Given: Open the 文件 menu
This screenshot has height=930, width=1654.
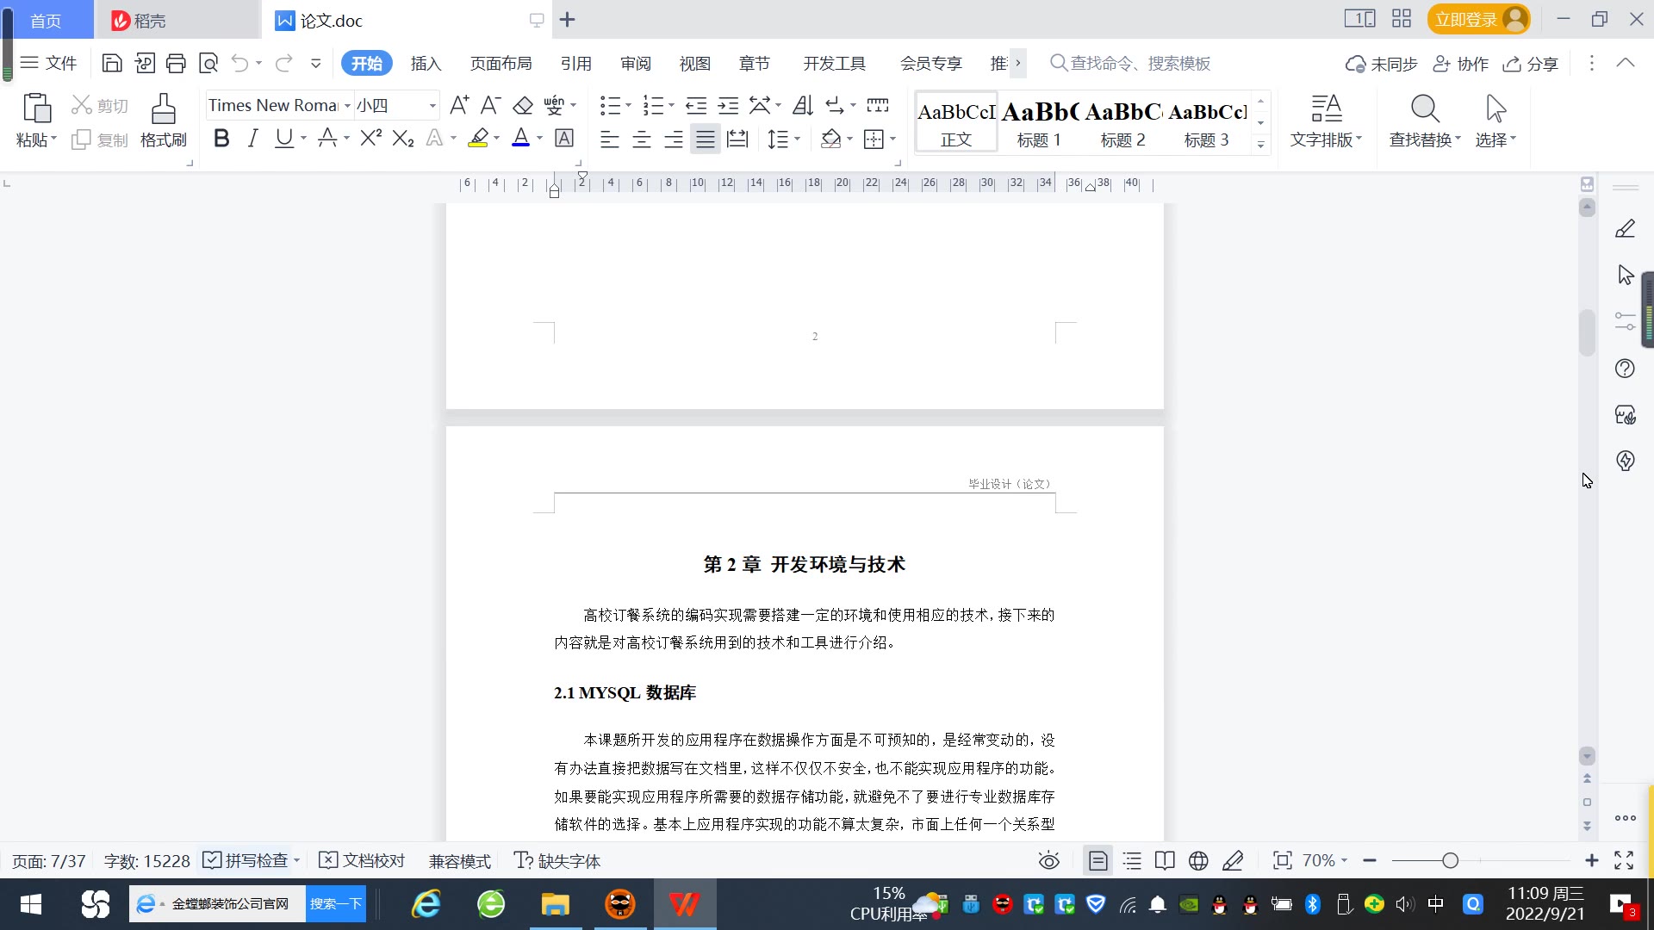Looking at the screenshot, I should pos(49,63).
